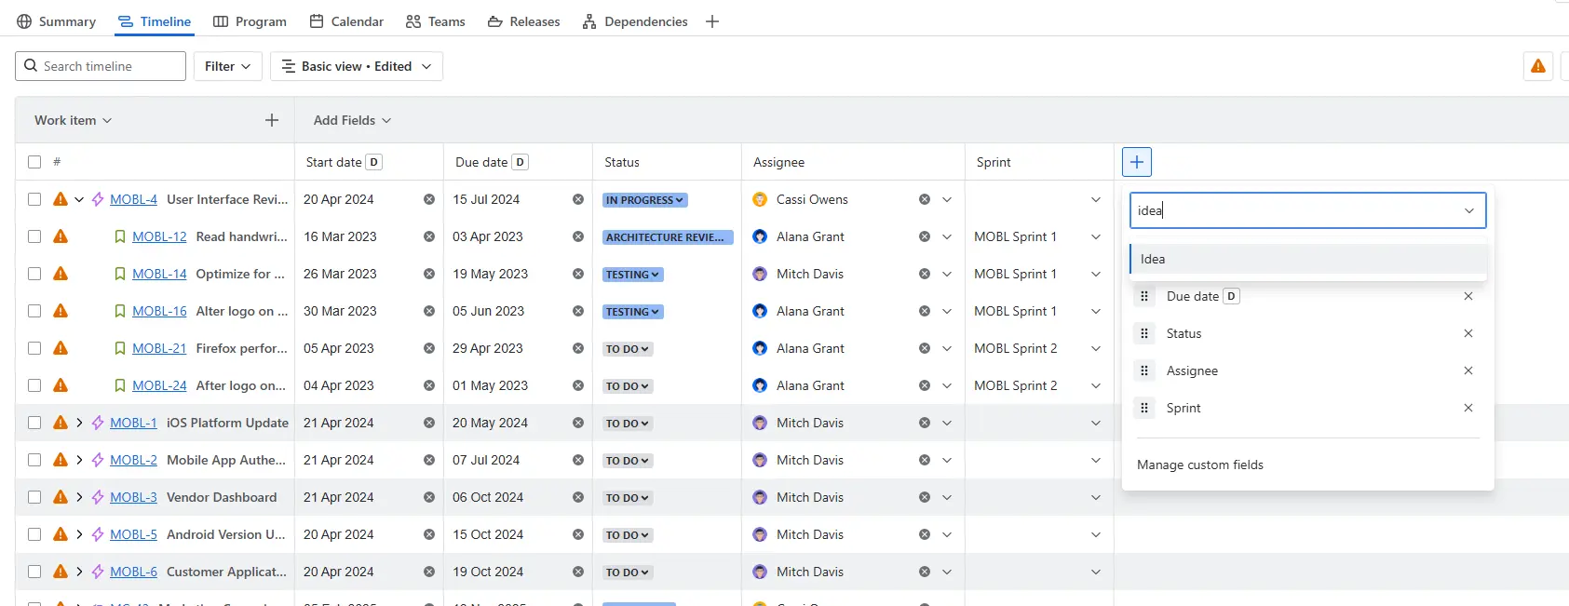Image resolution: width=1569 pixels, height=606 pixels.
Task: Expand the MOBL-1 iOS Platform Update epic
Action: click(x=79, y=423)
